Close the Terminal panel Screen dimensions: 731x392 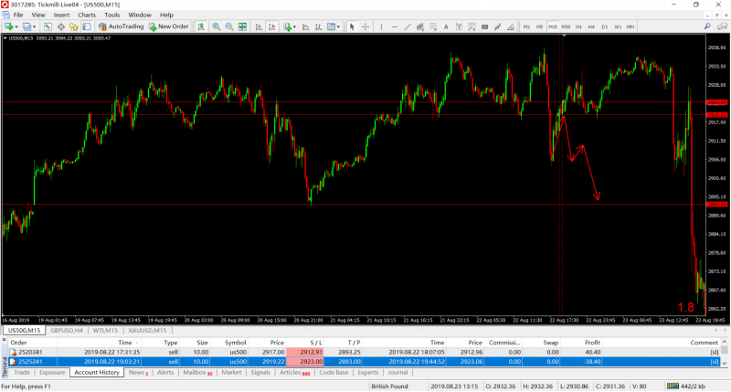(5, 341)
